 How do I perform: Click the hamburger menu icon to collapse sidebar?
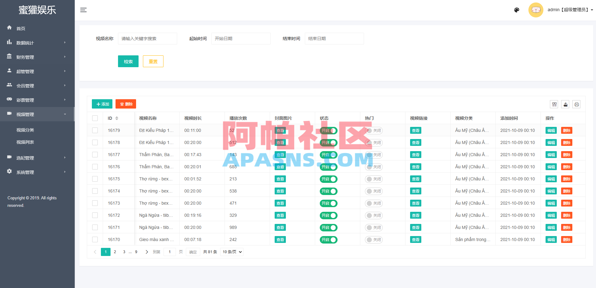tap(83, 10)
